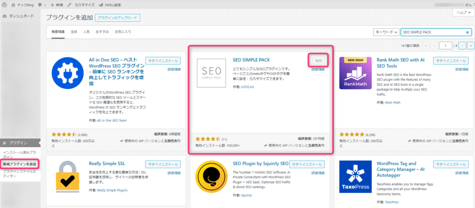Switch to the 人気 tab
Viewport: 475px width, 208px height.
point(86,32)
